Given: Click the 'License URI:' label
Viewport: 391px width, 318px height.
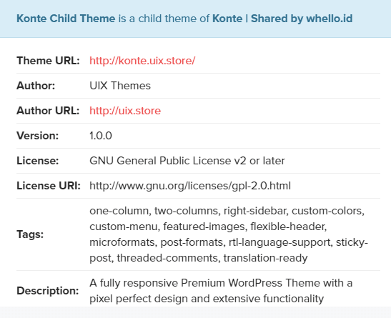Looking at the screenshot, I should pyautogui.click(x=49, y=186).
